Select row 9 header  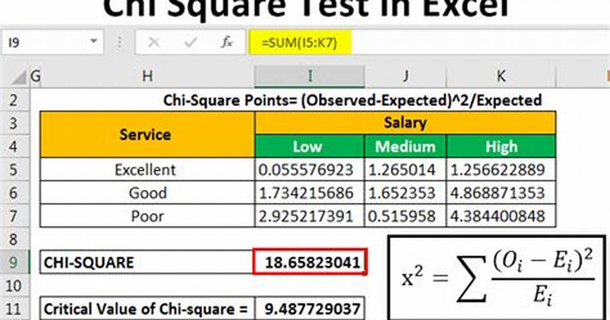click(14, 262)
